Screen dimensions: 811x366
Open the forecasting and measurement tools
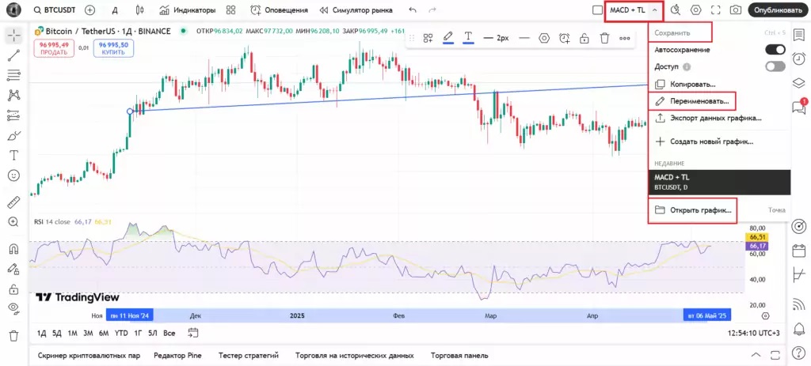14,115
